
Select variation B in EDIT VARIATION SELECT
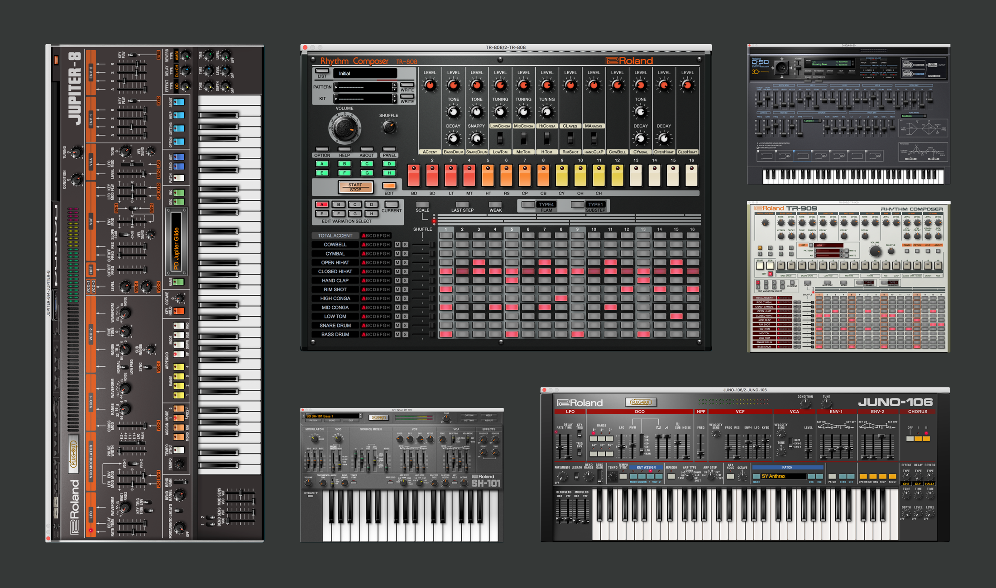coord(338,204)
